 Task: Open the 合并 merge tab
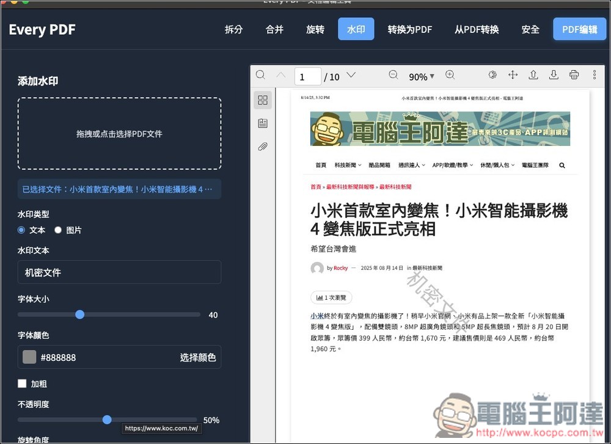pyautogui.click(x=275, y=29)
